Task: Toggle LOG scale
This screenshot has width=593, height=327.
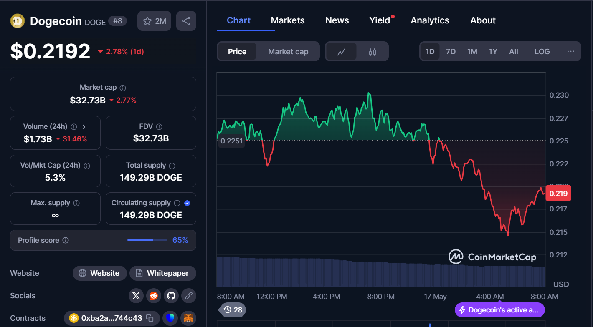Action: (x=542, y=52)
